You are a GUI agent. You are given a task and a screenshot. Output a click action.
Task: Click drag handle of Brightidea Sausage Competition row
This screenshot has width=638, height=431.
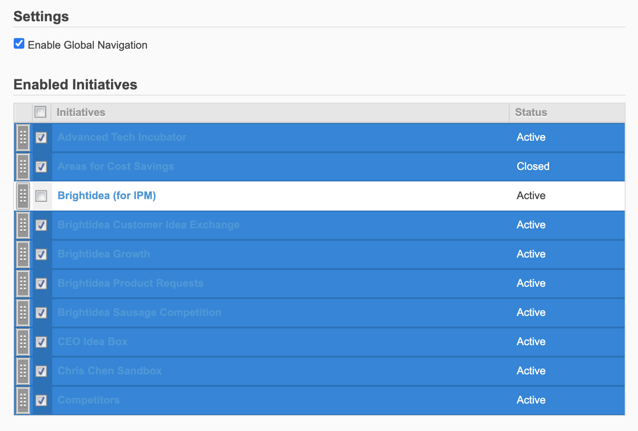(x=23, y=313)
